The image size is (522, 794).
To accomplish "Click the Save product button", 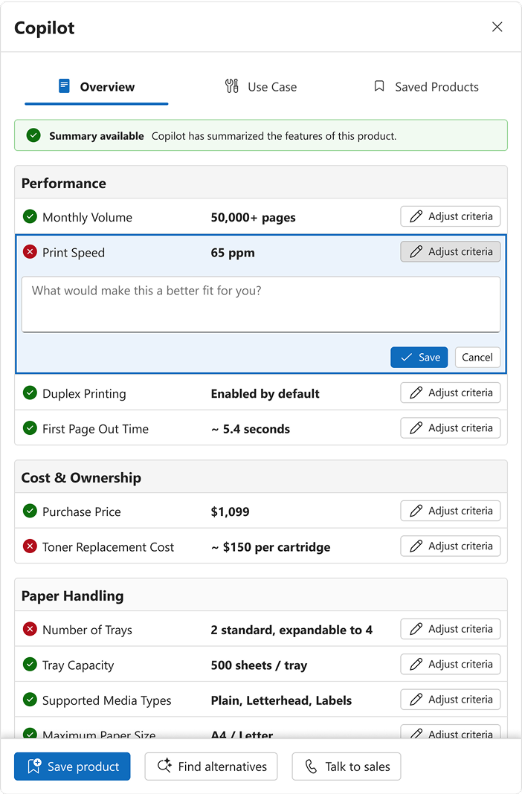I will point(72,766).
